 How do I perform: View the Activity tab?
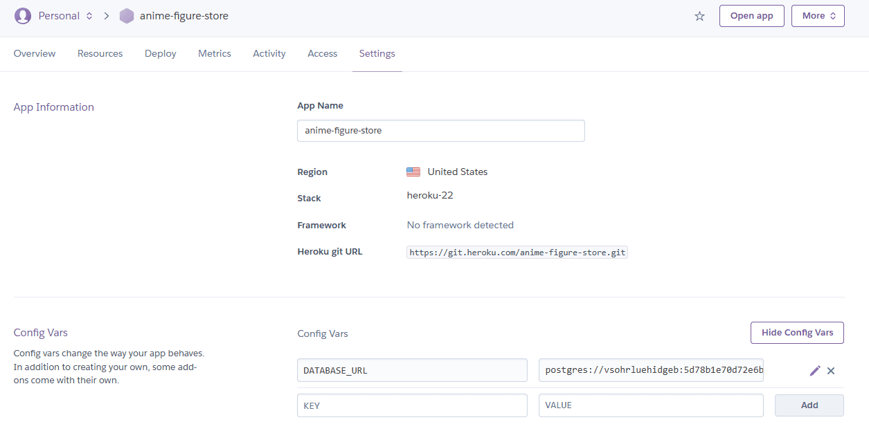tap(269, 53)
